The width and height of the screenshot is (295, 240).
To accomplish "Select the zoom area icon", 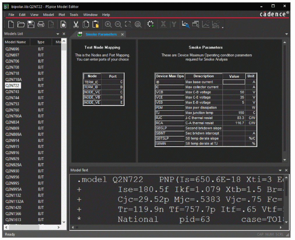I will click(x=128, y=24).
